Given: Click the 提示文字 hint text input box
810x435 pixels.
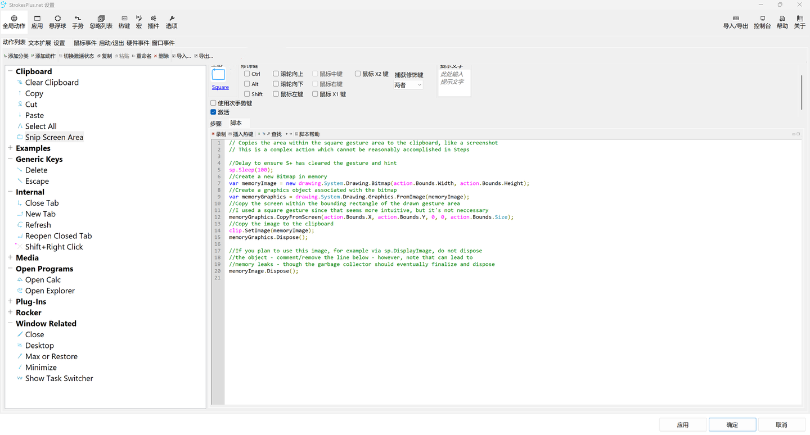Looking at the screenshot, I should 454,82.
